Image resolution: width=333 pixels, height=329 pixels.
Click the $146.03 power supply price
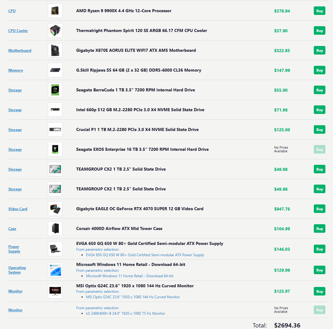pos(282,249)
